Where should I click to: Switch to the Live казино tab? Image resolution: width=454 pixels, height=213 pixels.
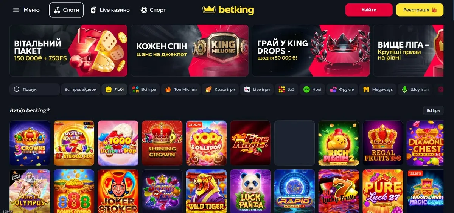click(x=110, y=10)
